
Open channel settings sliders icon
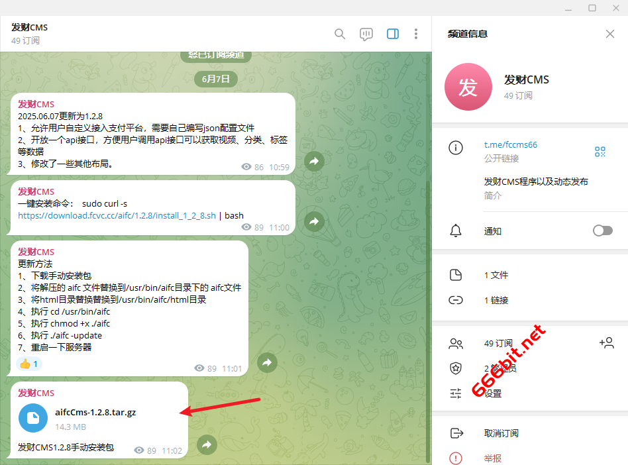[456, 393]
